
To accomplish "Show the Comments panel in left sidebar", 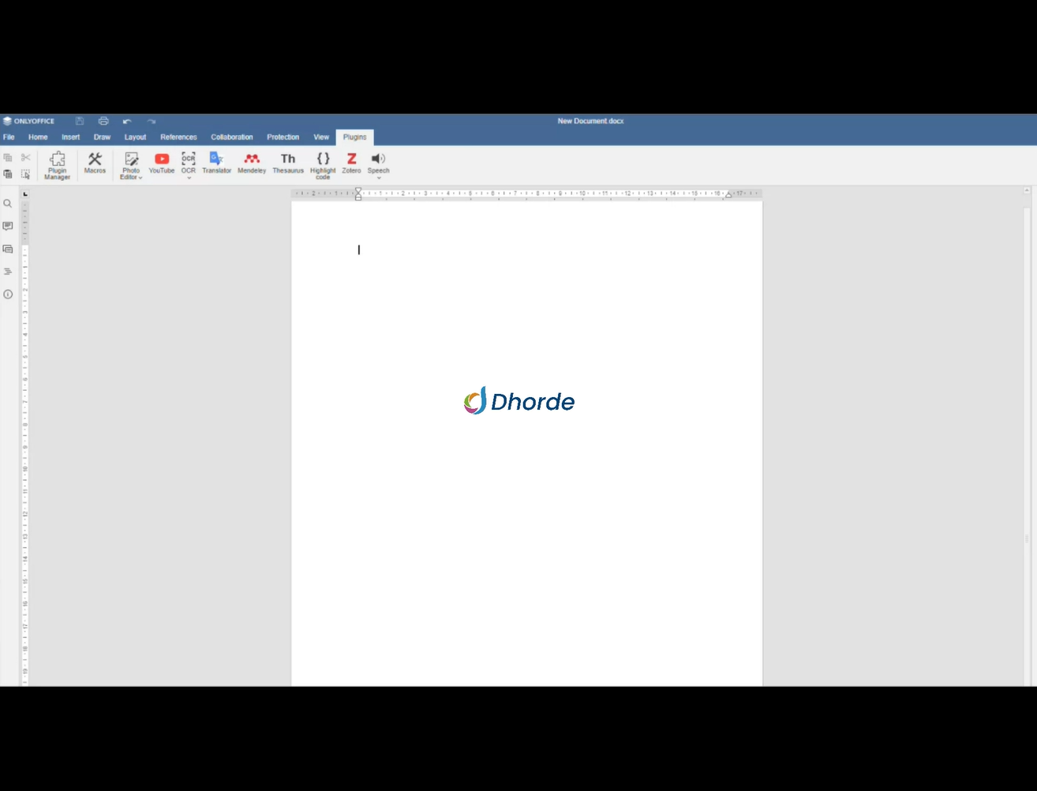I will click(x=8, y=227).
